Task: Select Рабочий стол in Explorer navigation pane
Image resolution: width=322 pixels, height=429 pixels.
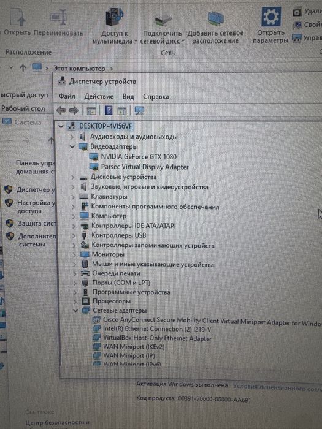Action: (23, 108)
